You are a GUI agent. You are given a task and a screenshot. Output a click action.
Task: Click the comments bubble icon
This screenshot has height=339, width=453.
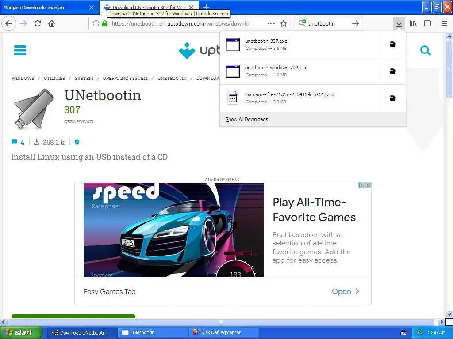tap(14, 142)
